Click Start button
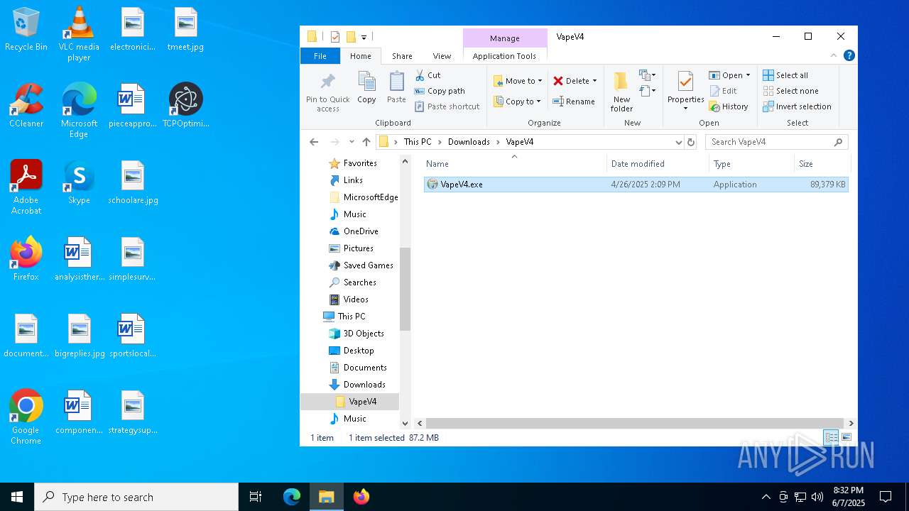 17,497
